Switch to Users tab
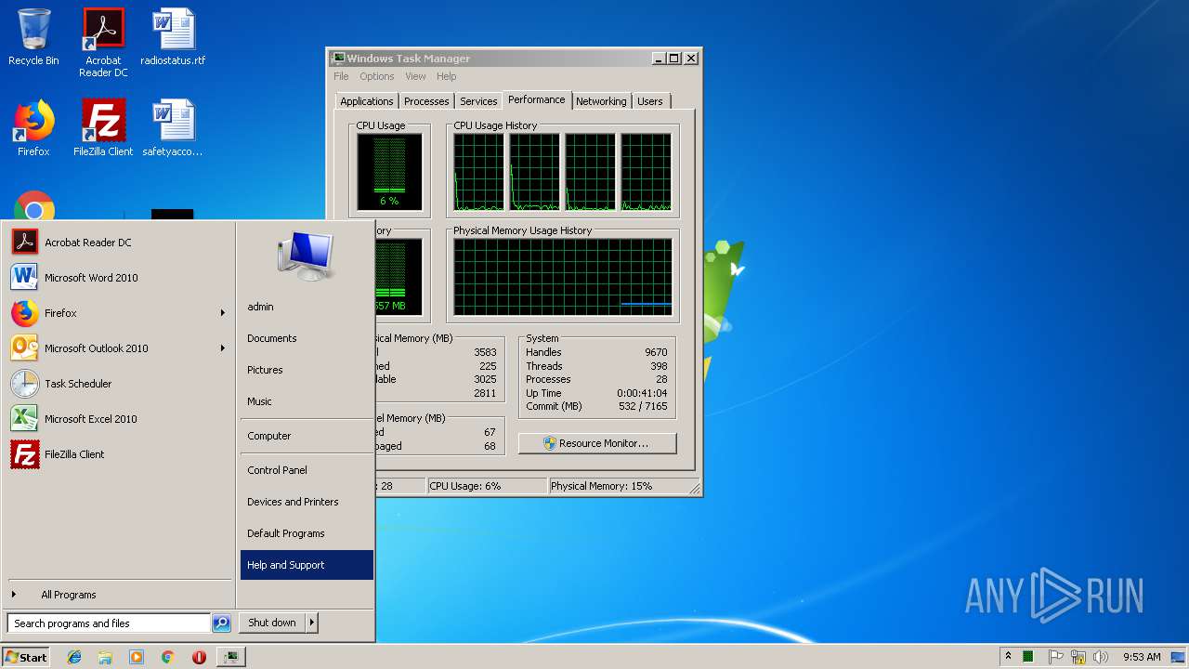 [650, 101]
